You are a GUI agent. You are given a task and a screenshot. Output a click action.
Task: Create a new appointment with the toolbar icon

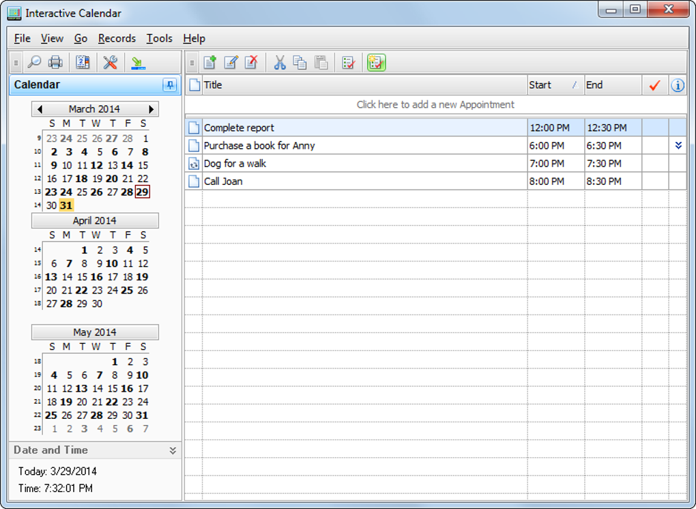pos(210,62)
